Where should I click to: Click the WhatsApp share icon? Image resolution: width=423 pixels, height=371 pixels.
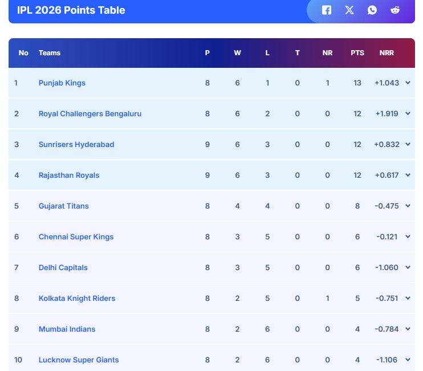(372, 10)
